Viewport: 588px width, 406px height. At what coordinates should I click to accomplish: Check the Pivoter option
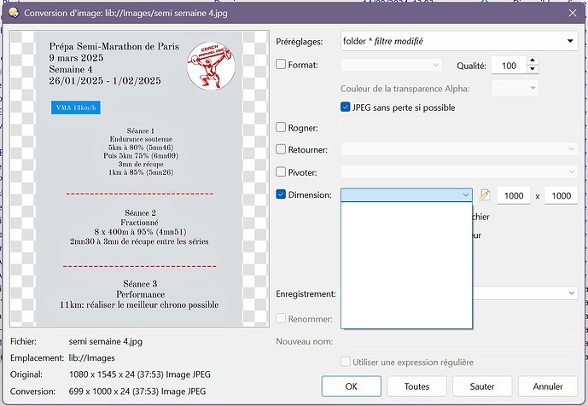[x=281, y=172]
